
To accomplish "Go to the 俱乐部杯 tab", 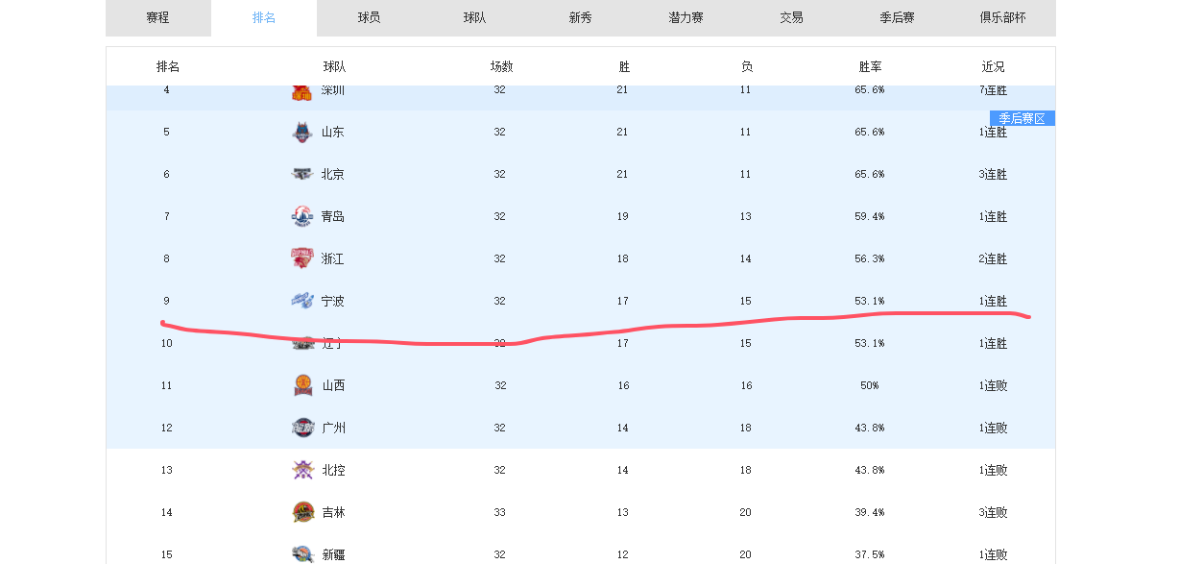I will (1003, 18).
